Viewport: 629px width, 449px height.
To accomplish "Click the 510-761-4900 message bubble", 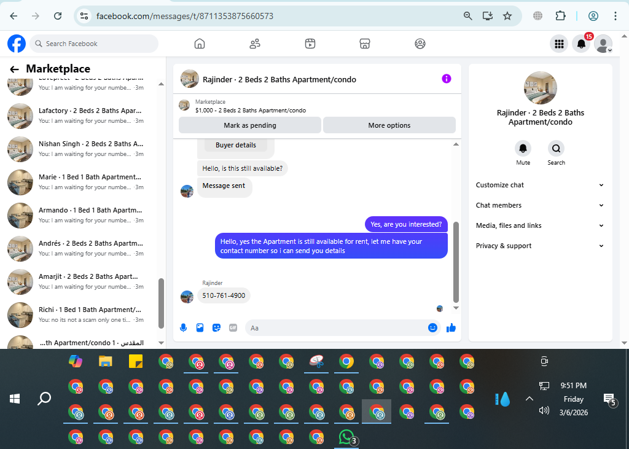I will [x=224, y=295].
